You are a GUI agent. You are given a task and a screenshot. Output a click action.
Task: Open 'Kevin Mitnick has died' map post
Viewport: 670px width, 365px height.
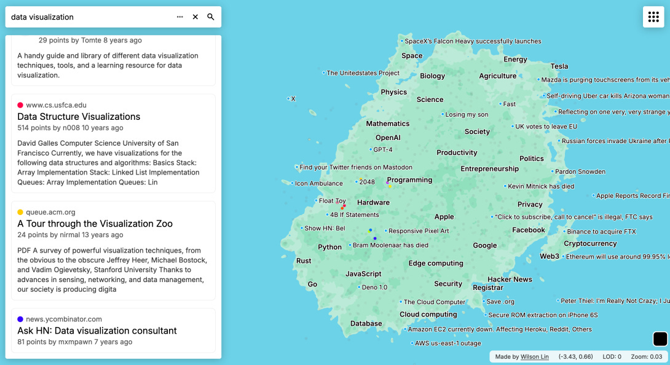540,186
